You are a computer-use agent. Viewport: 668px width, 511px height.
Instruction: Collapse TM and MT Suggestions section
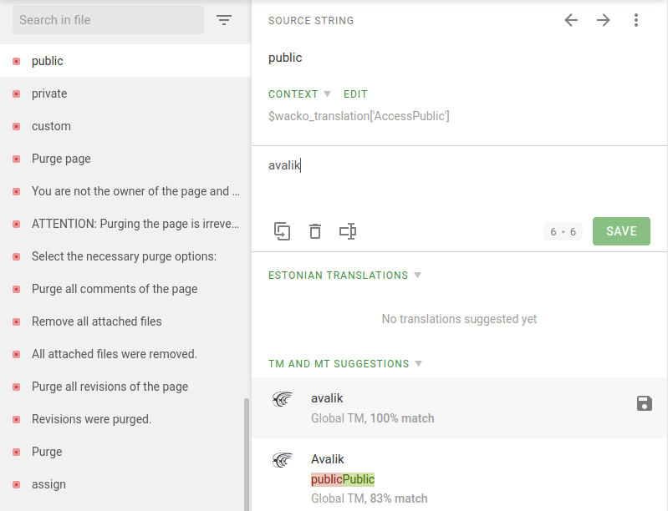pyautogui.click(x=419, y=364)
